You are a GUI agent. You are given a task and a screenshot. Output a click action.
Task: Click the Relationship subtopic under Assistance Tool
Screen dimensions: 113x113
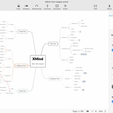coord(68,70)
